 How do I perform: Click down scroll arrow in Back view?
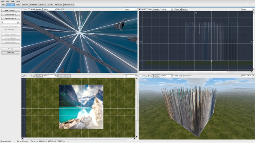point(254,70)
